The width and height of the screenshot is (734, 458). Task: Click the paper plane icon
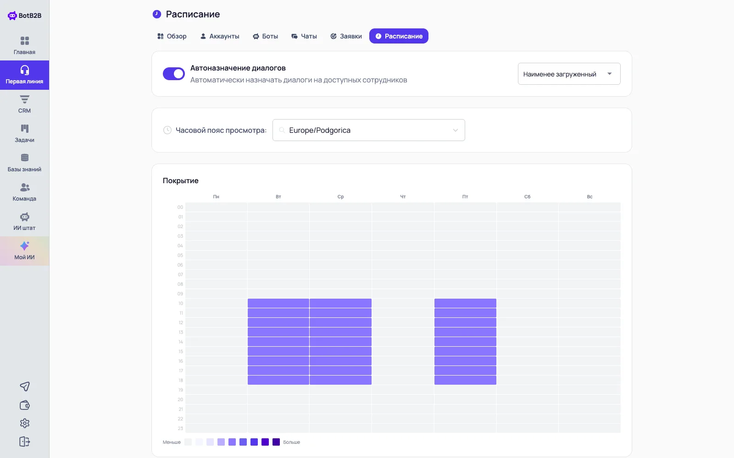point(25,387)
